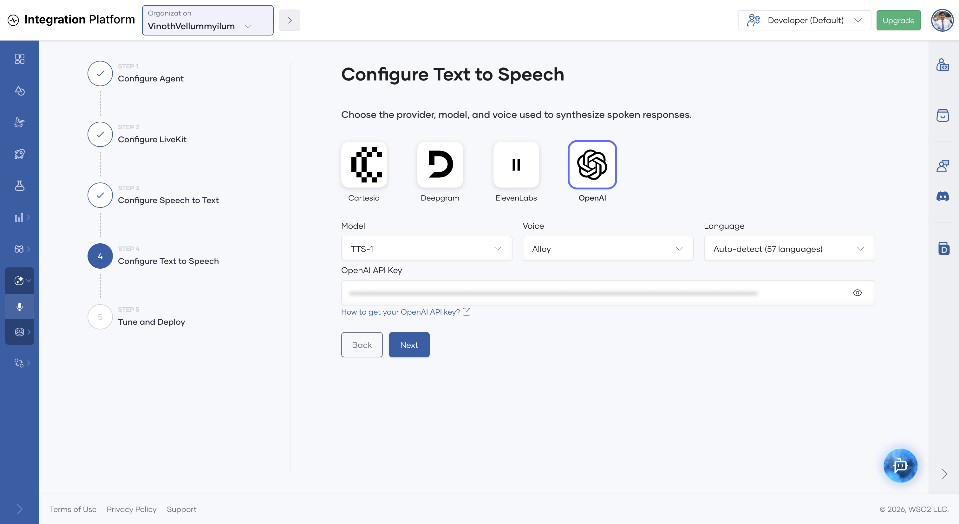Click the rocket icon in left sidebar
This screenshot has height=524, width=959.
point(19,154)
